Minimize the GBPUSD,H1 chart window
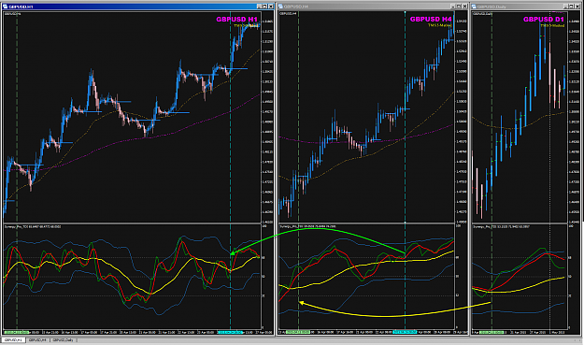 259,7
